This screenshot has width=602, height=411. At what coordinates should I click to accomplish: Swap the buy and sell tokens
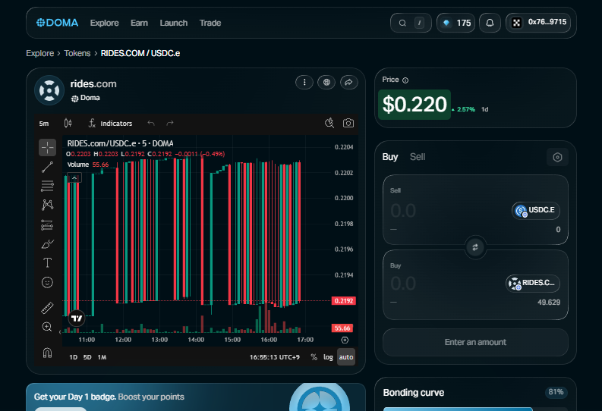point(475,247)
